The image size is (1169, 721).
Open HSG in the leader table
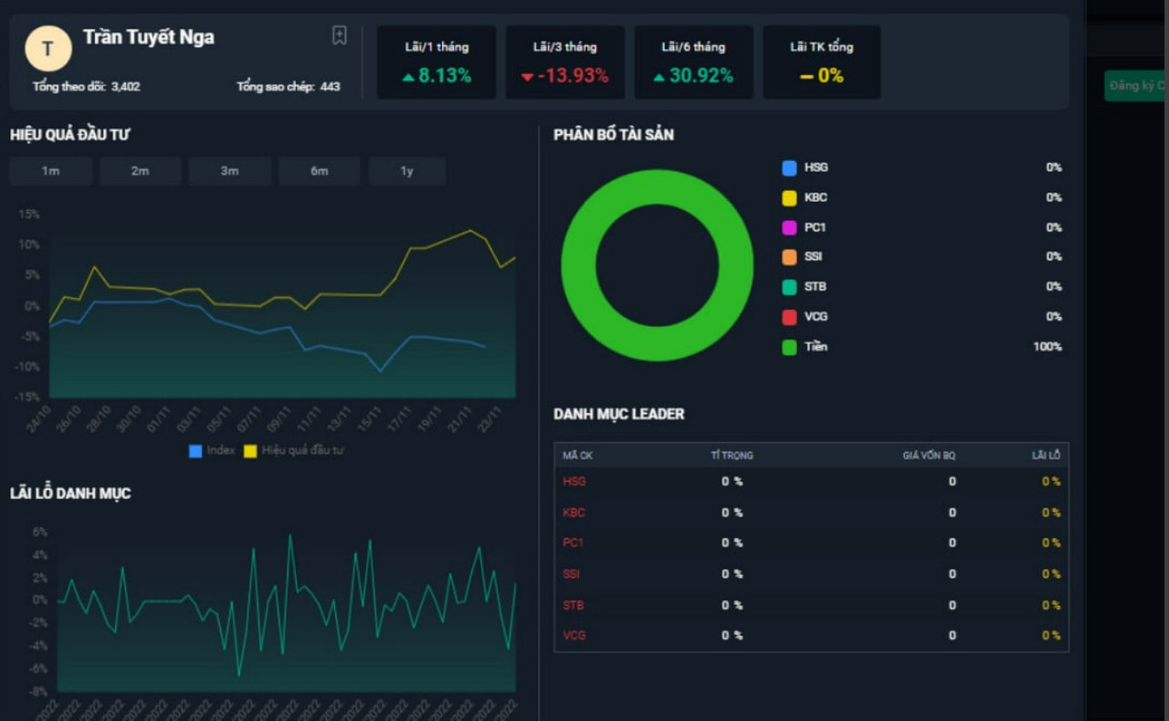[574, 482]
